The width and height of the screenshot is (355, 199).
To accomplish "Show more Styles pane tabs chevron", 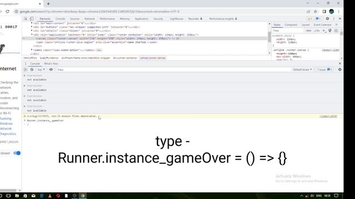I will coord(337,24).
